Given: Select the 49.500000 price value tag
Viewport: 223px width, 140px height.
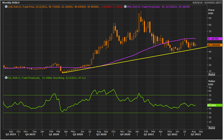Looking at the screenshot, I should point(215,45).
